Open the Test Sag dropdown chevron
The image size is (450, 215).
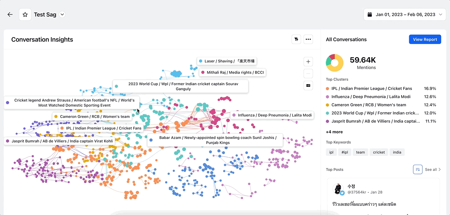pos(62,14)
